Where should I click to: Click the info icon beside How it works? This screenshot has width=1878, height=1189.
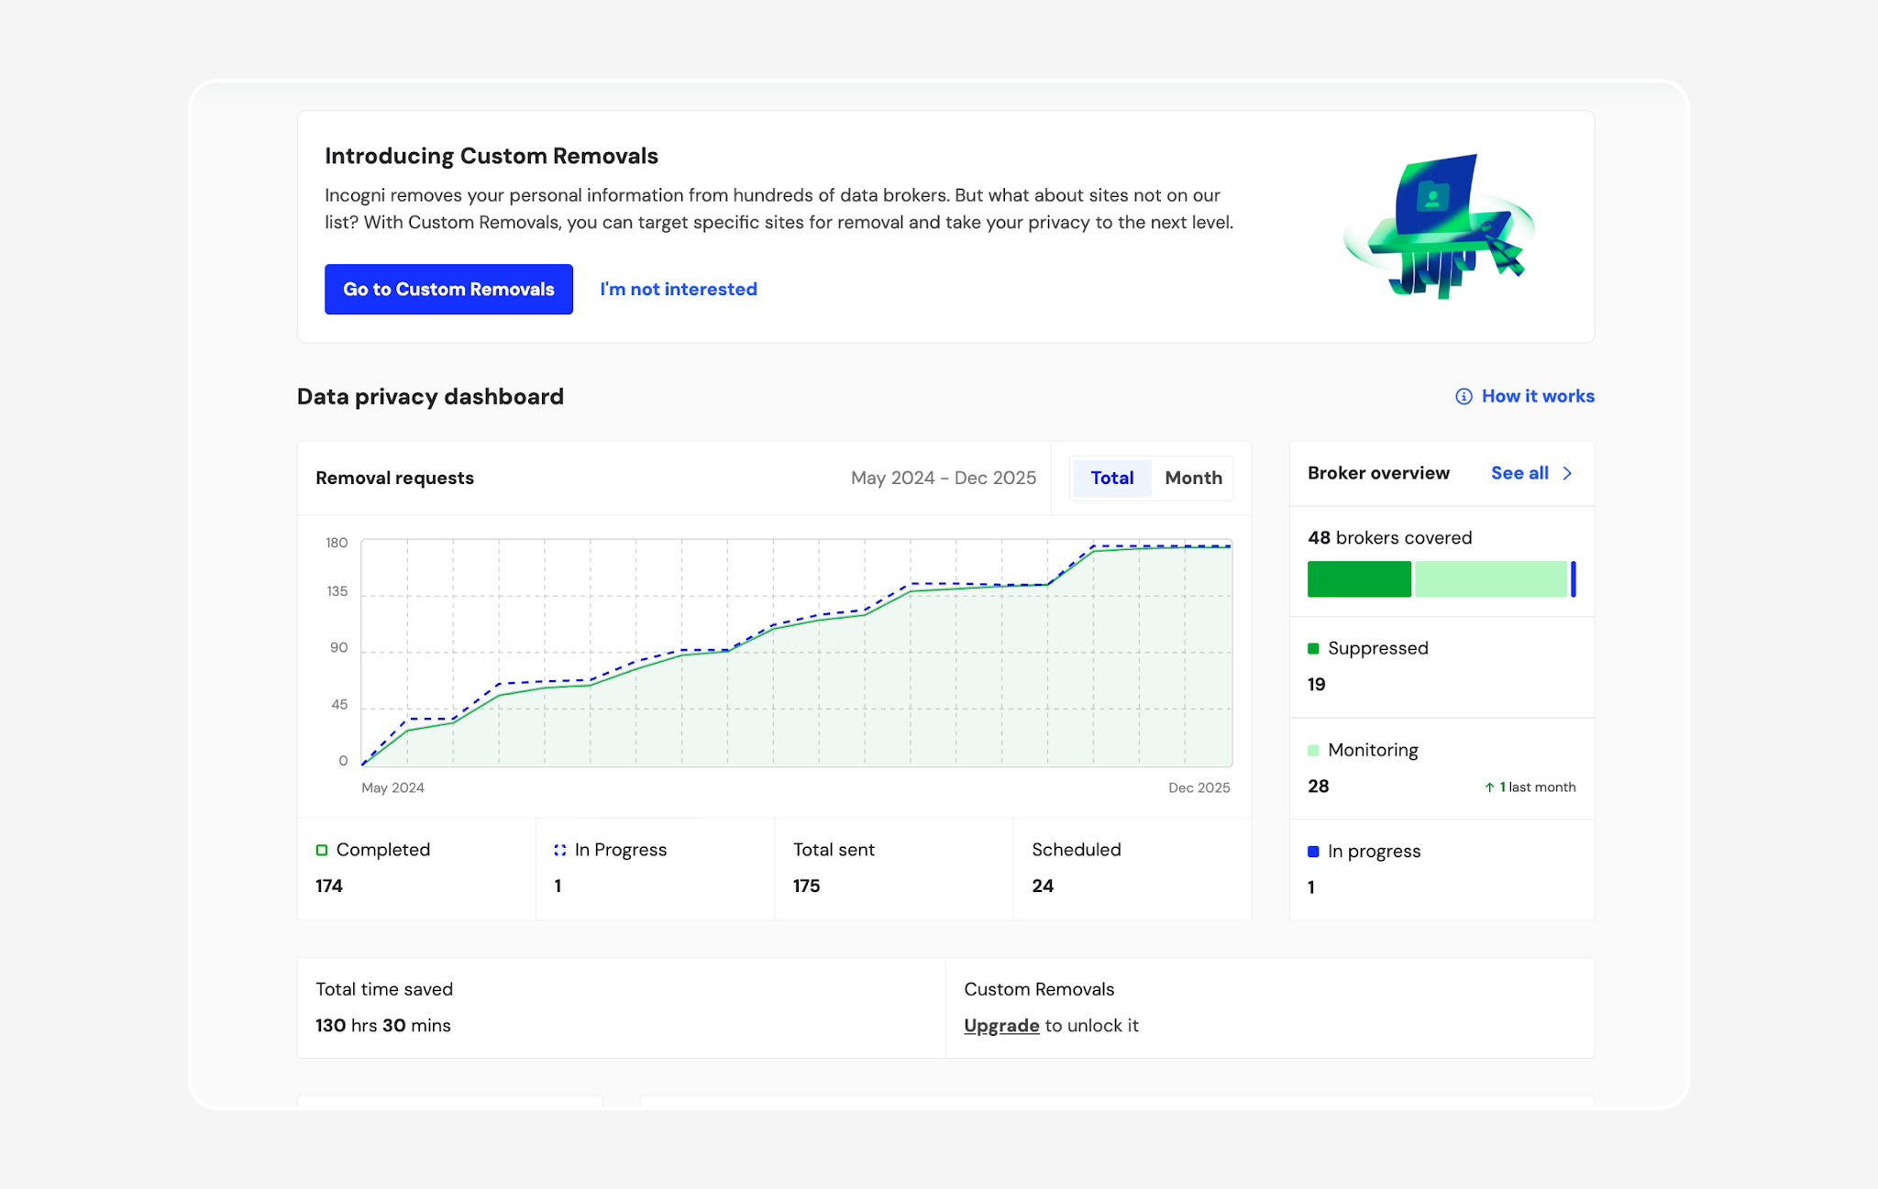tap(1464, 396)
